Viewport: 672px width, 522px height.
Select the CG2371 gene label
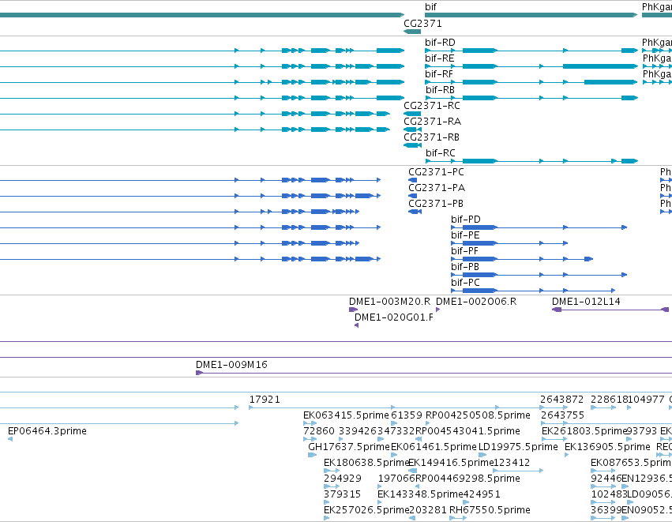tap(422, 24)
